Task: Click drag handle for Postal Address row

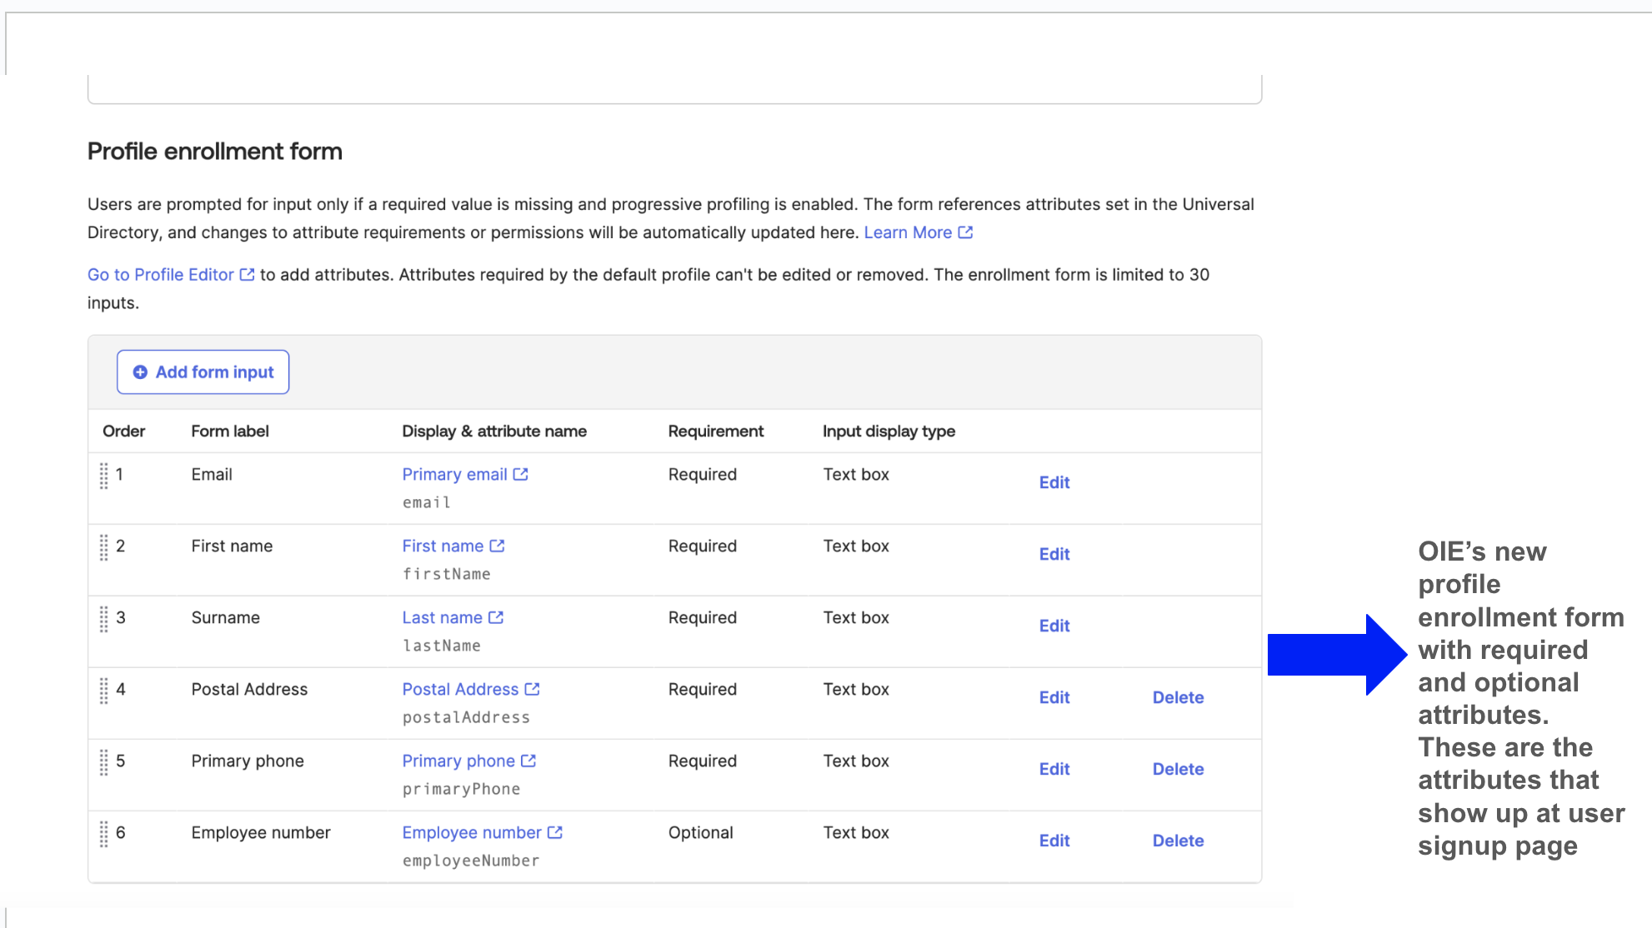Action: coord(104,691)
